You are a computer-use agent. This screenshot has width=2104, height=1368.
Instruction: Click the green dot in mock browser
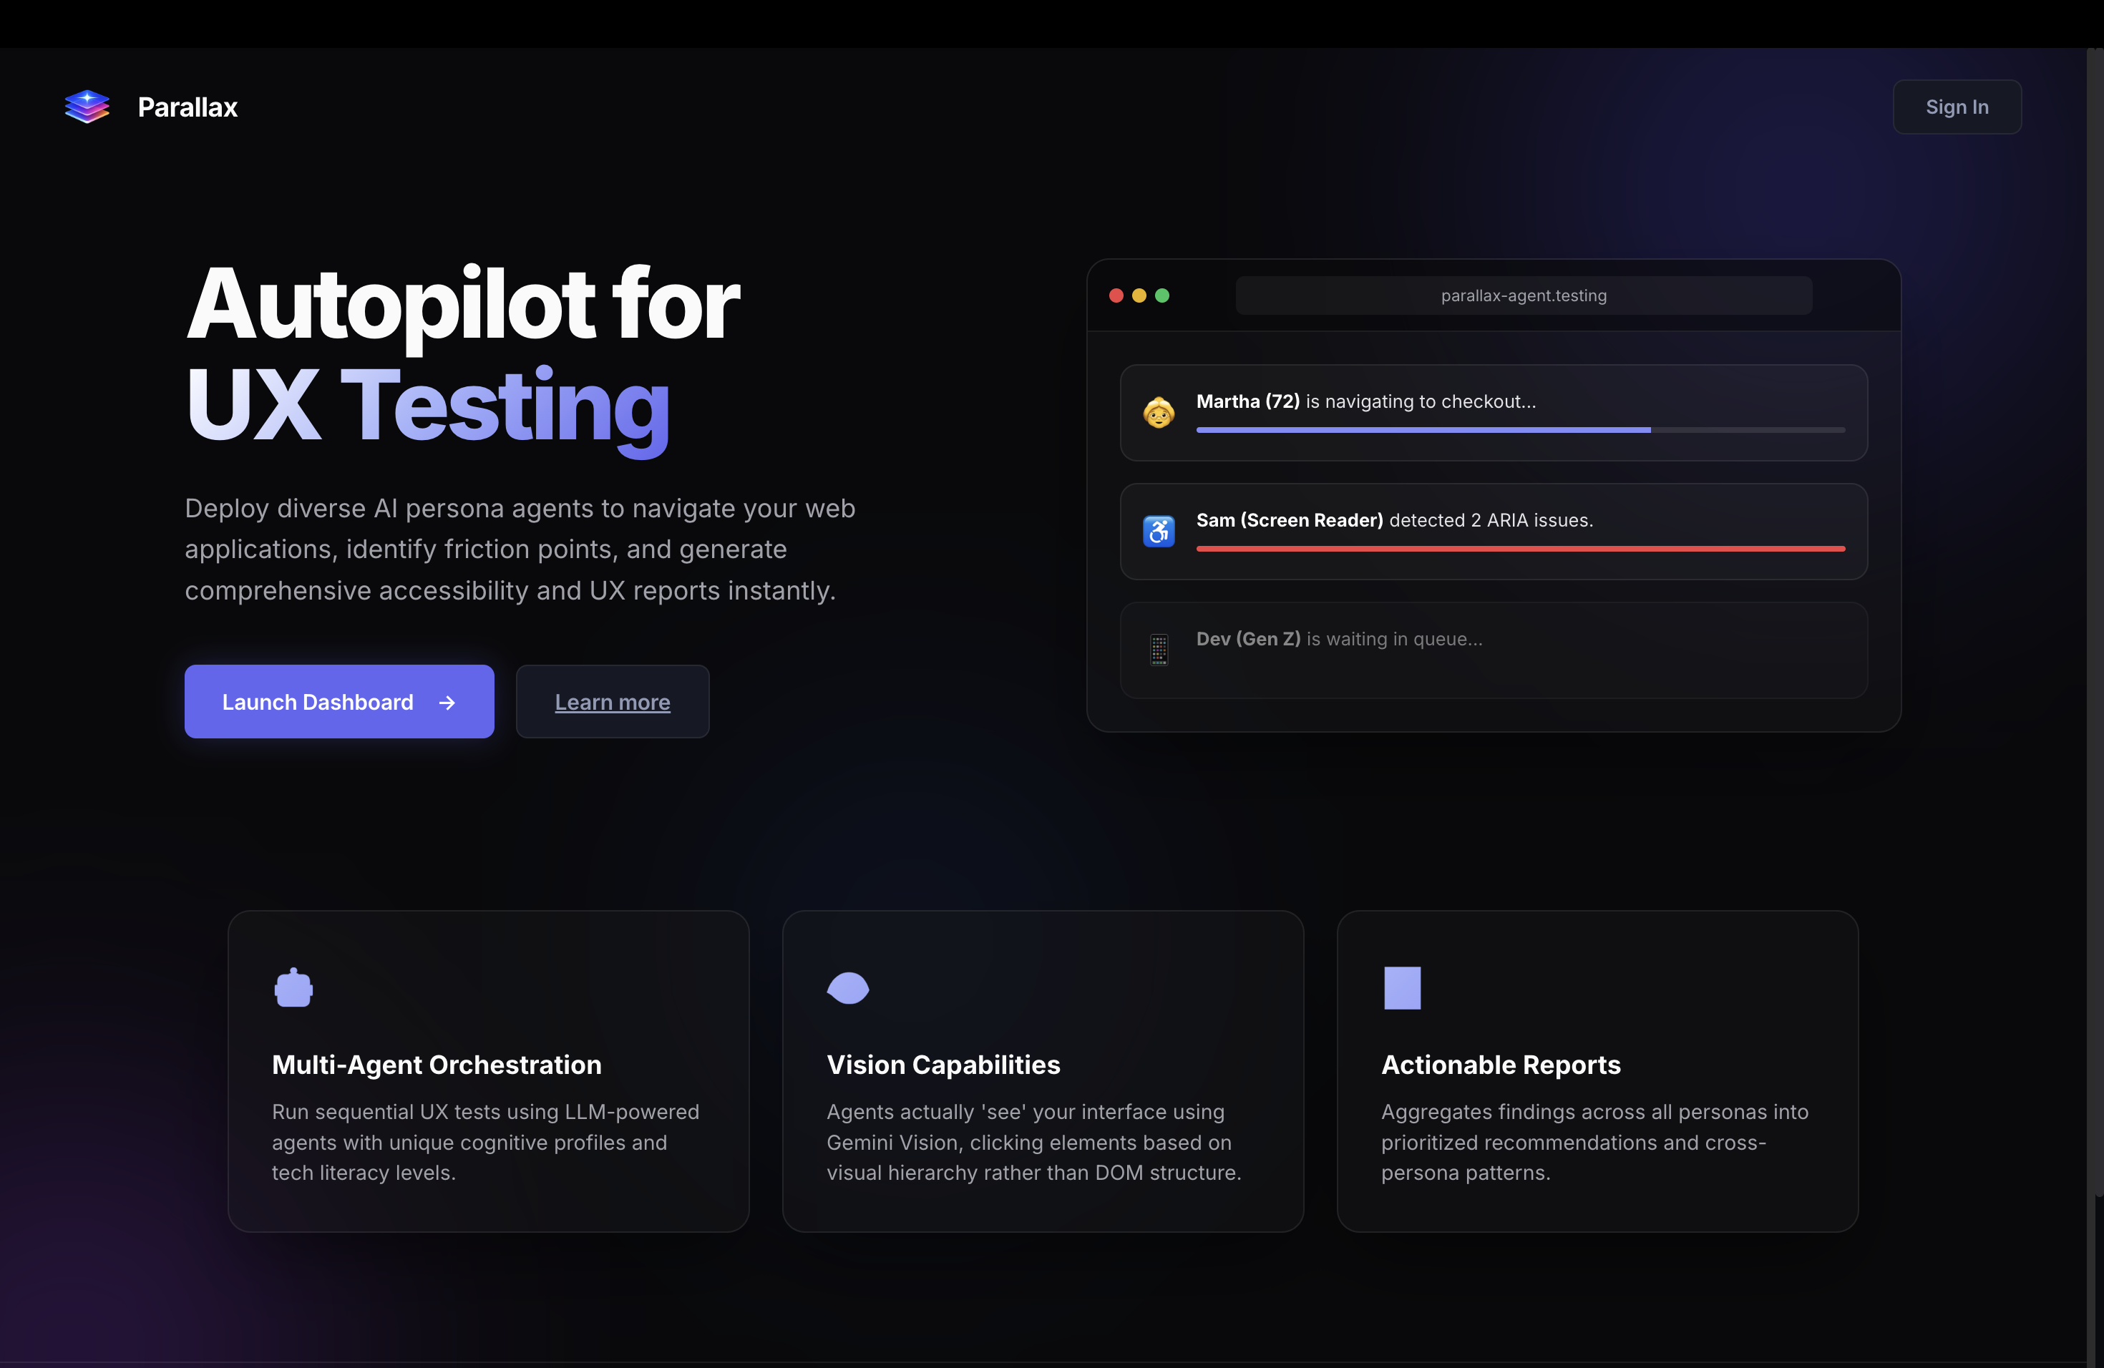1162,295
